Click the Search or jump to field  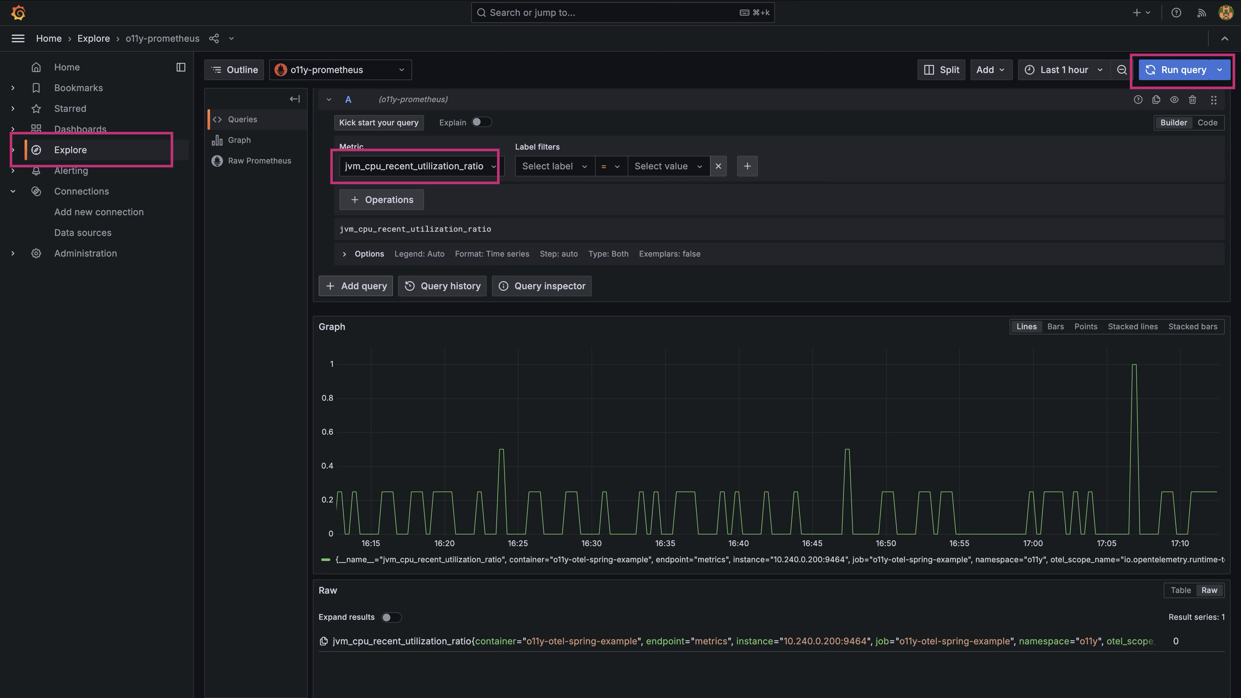(622, 13)
